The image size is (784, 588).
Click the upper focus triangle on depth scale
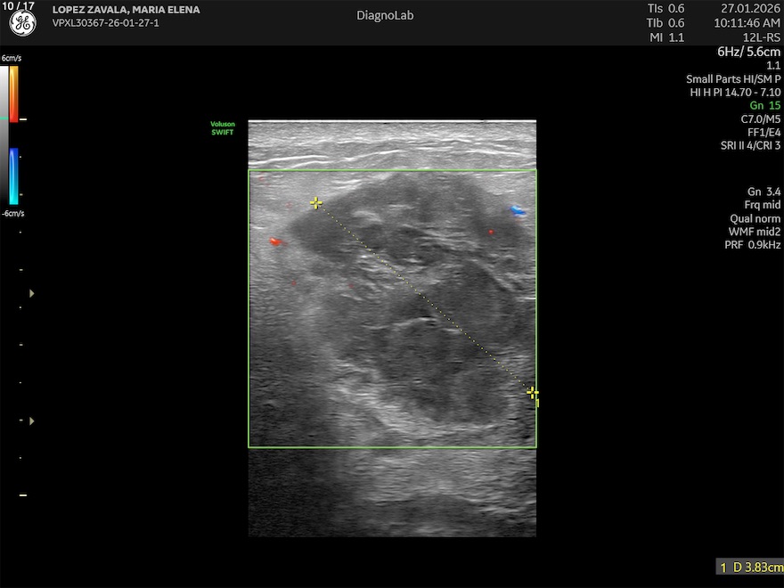pos(33,292)
